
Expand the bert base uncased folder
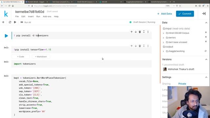[x=163, y=42]
